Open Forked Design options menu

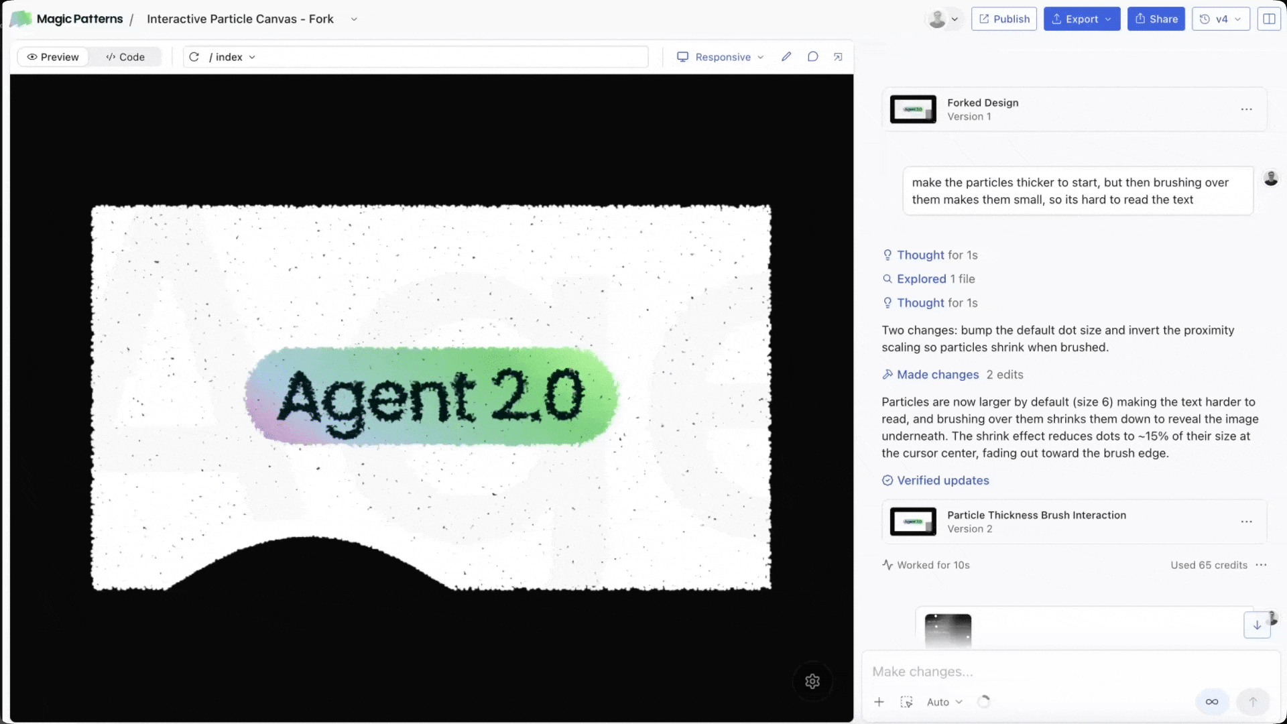click(1246, 109)
